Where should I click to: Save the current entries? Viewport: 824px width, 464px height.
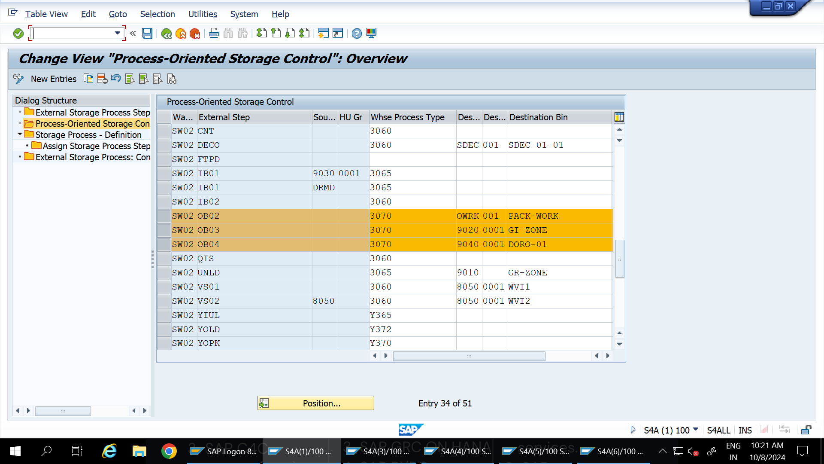pos(147,34)
